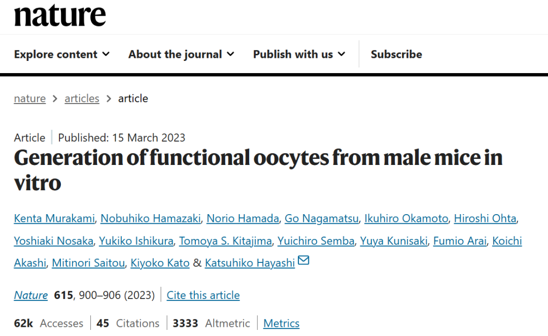Expand the Publish with us chevron

(x=341, y=54)
